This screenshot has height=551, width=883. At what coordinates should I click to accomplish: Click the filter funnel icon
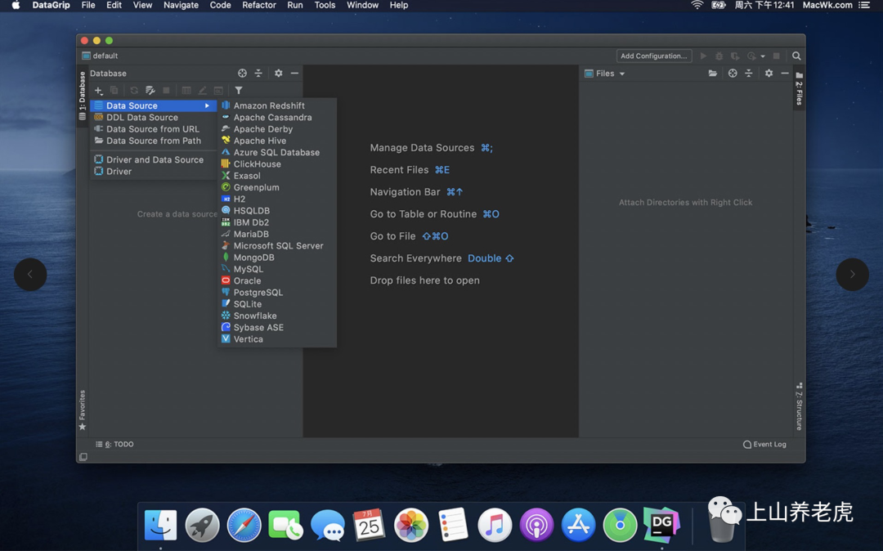[239, 90]
